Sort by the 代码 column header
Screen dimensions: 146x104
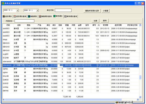[8, 25]
